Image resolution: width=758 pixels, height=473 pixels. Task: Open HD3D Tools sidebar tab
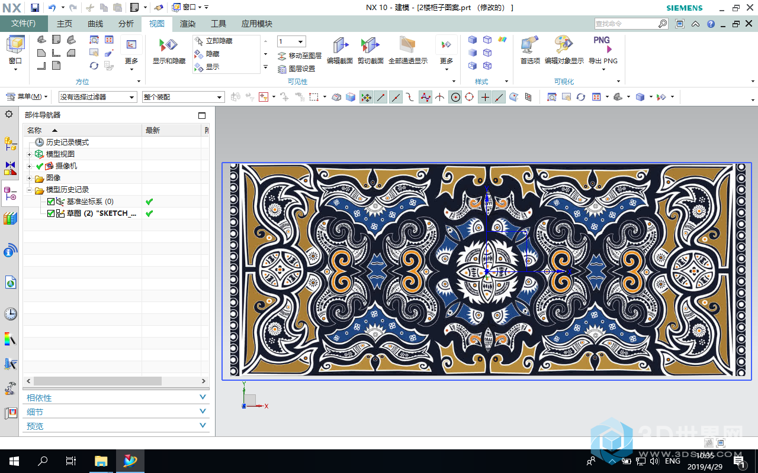pos(10,251)
